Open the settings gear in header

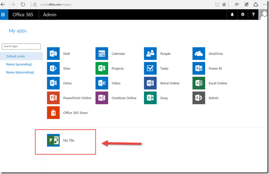pyautogui.click(x=243, y=15)
